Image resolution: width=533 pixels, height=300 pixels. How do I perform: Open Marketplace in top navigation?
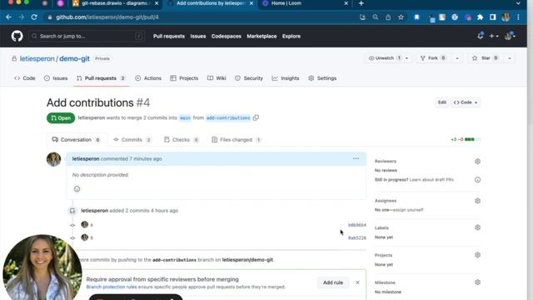pyautogui.click(x=262, y=36)
